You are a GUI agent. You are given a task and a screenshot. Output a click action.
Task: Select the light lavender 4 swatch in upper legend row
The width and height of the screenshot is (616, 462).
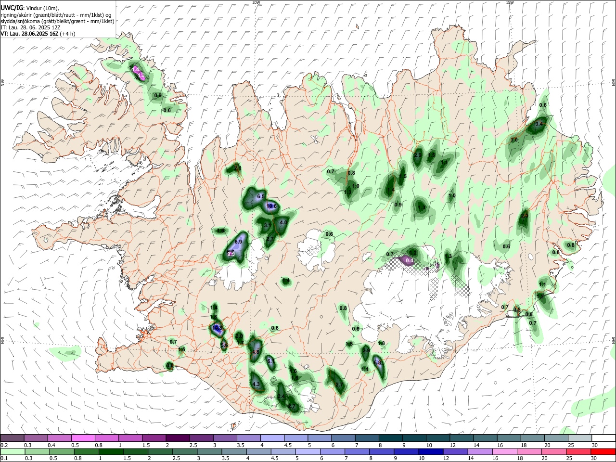272,438
